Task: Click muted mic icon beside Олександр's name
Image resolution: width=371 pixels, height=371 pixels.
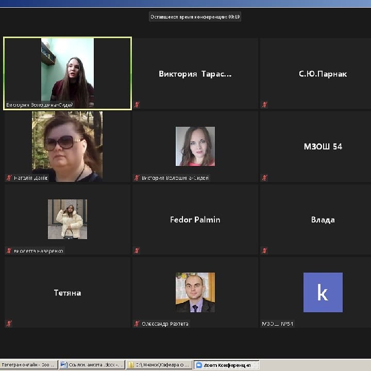Action: [x=137, y=324]
